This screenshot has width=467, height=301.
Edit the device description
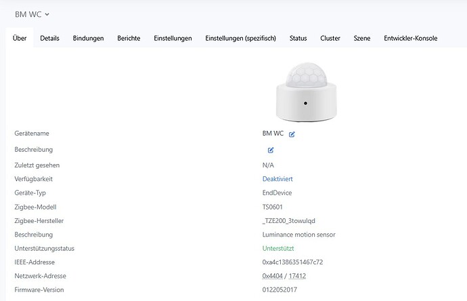coord(271,150)
